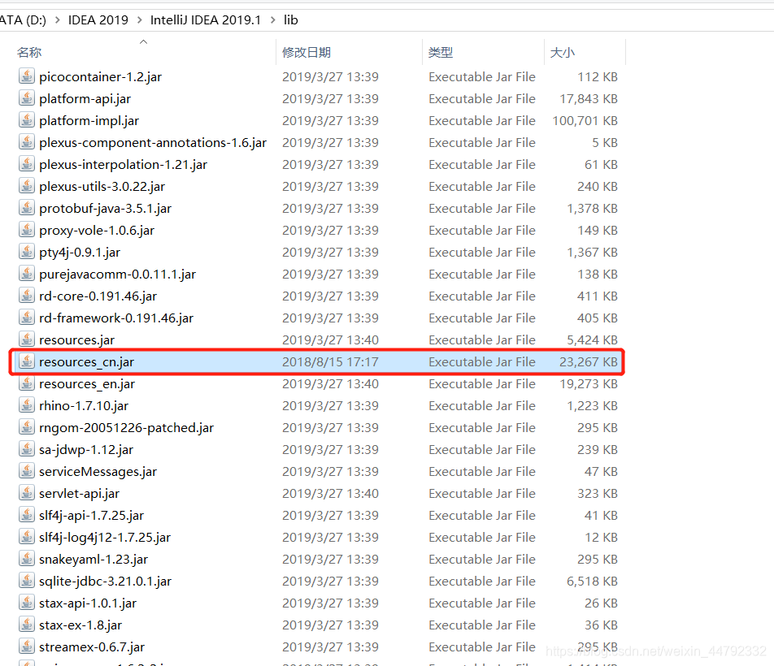Screen dimensions: 774x666
Task: Click the 6,518 KB size value
Action: [593, 582]
